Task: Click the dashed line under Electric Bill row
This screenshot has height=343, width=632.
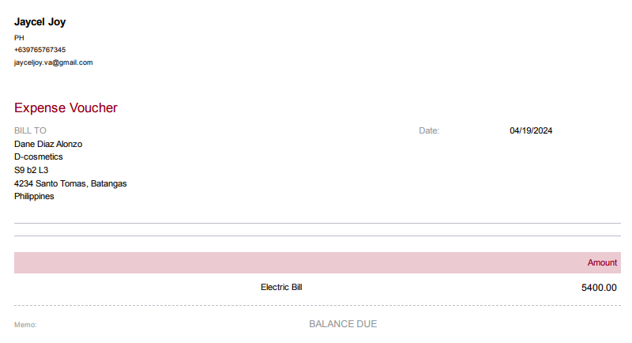Action: click(316, 306)
